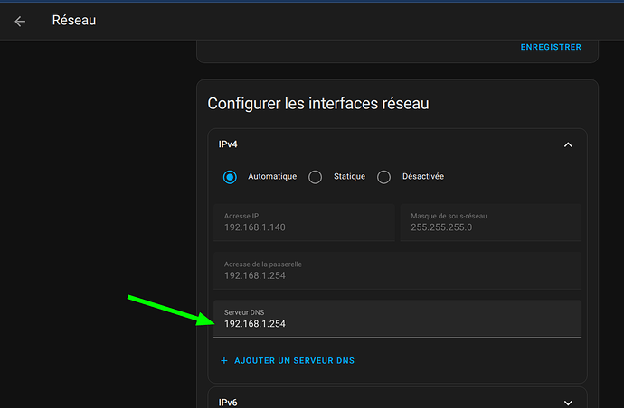The image size is (624, 408).
Task: Click the Statique option label text
Action: [x=349, y=177]
